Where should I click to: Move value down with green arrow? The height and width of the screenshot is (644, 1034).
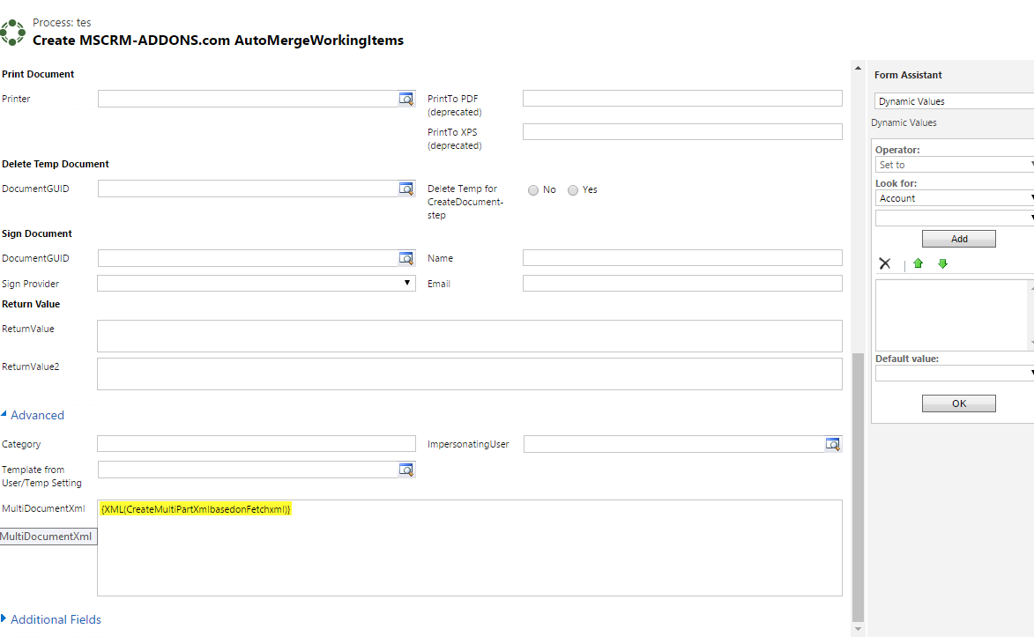[942, 263]
